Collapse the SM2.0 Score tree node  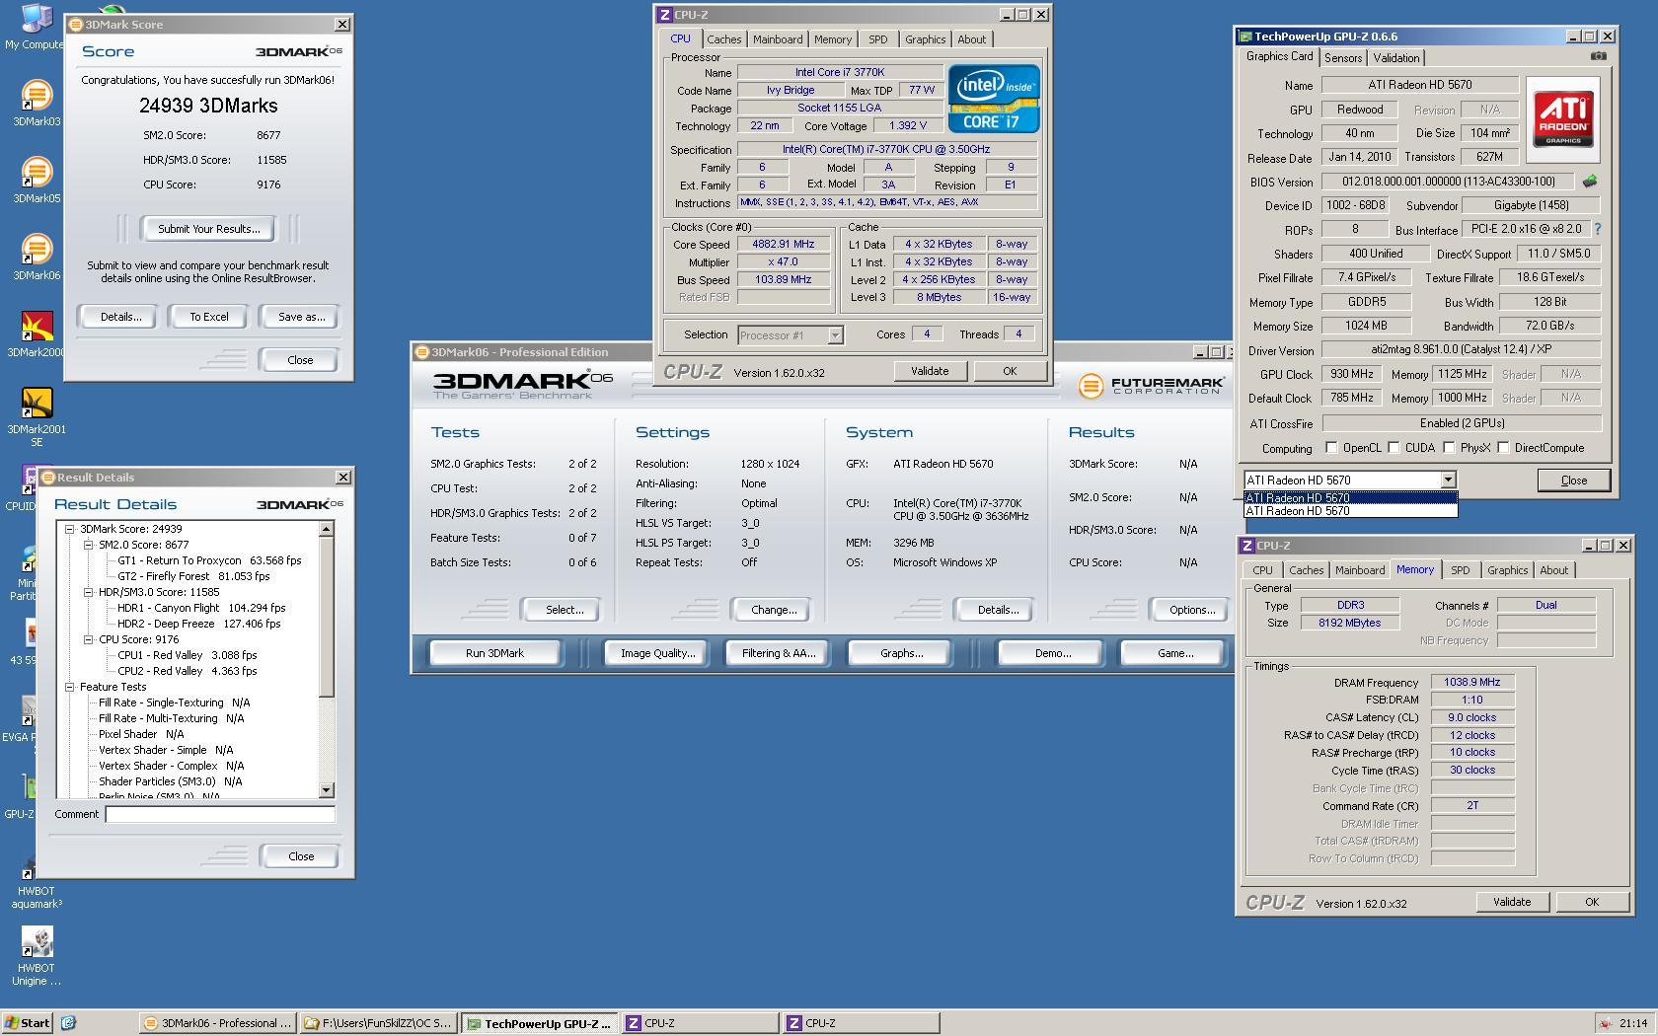pyautogui.click(x=88, y=545)
